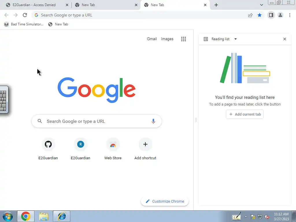Click the side panel resize handle

tap(196, 120)
